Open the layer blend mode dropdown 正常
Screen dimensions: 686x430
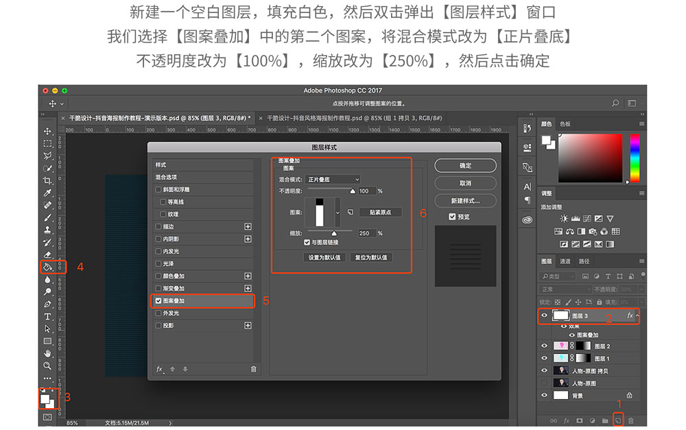pyautogui.click(x=565, y=289)
